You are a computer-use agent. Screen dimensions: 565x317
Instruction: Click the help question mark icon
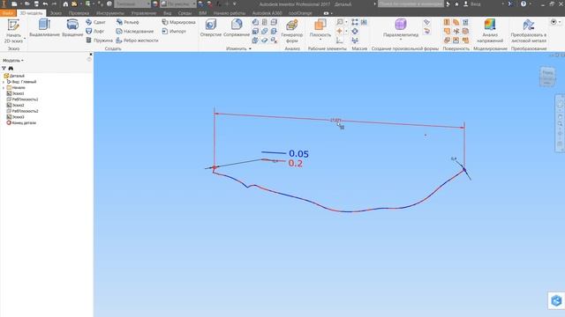(x=524, y=4)
